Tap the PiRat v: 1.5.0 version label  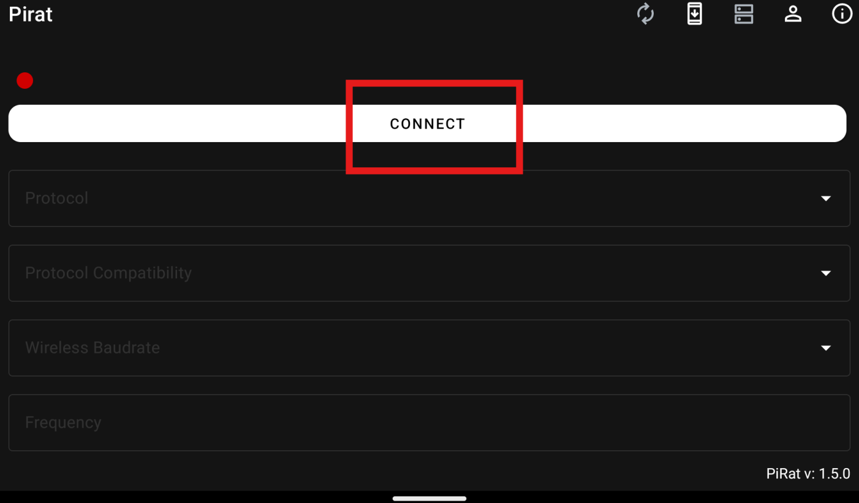pyautogui.click(x=808, y=474)
